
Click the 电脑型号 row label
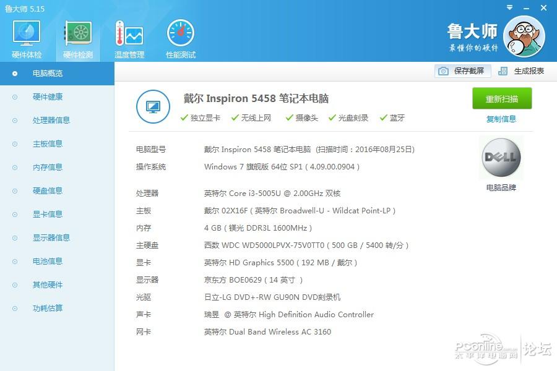point(151,150)
